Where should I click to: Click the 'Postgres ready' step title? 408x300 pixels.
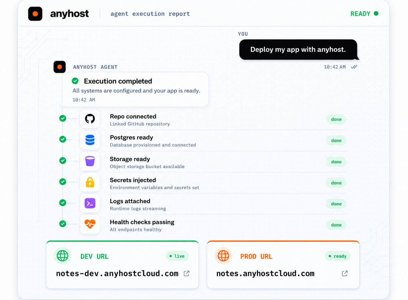(x=131, y=138)
